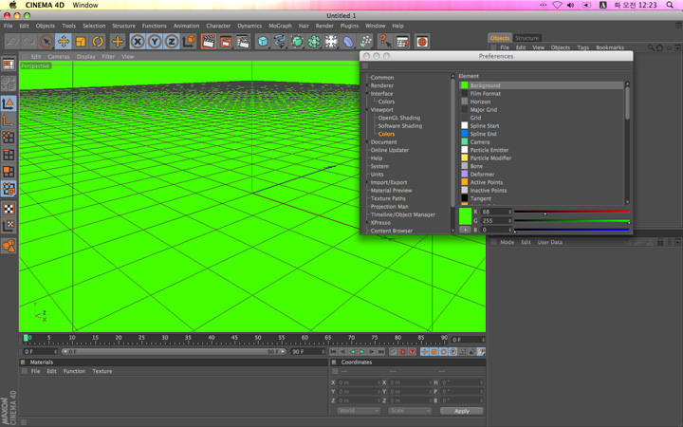Switch to Edges mode in left palette

(9, 155)
